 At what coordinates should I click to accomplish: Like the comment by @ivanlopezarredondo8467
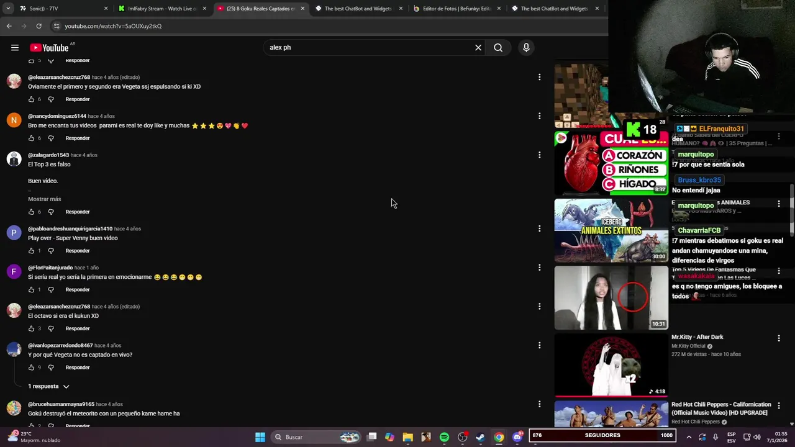[x=31, y=368]
